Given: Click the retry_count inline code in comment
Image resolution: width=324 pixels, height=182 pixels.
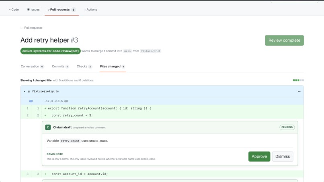Looking at the screenshot, I should click(x=70, y=141).
